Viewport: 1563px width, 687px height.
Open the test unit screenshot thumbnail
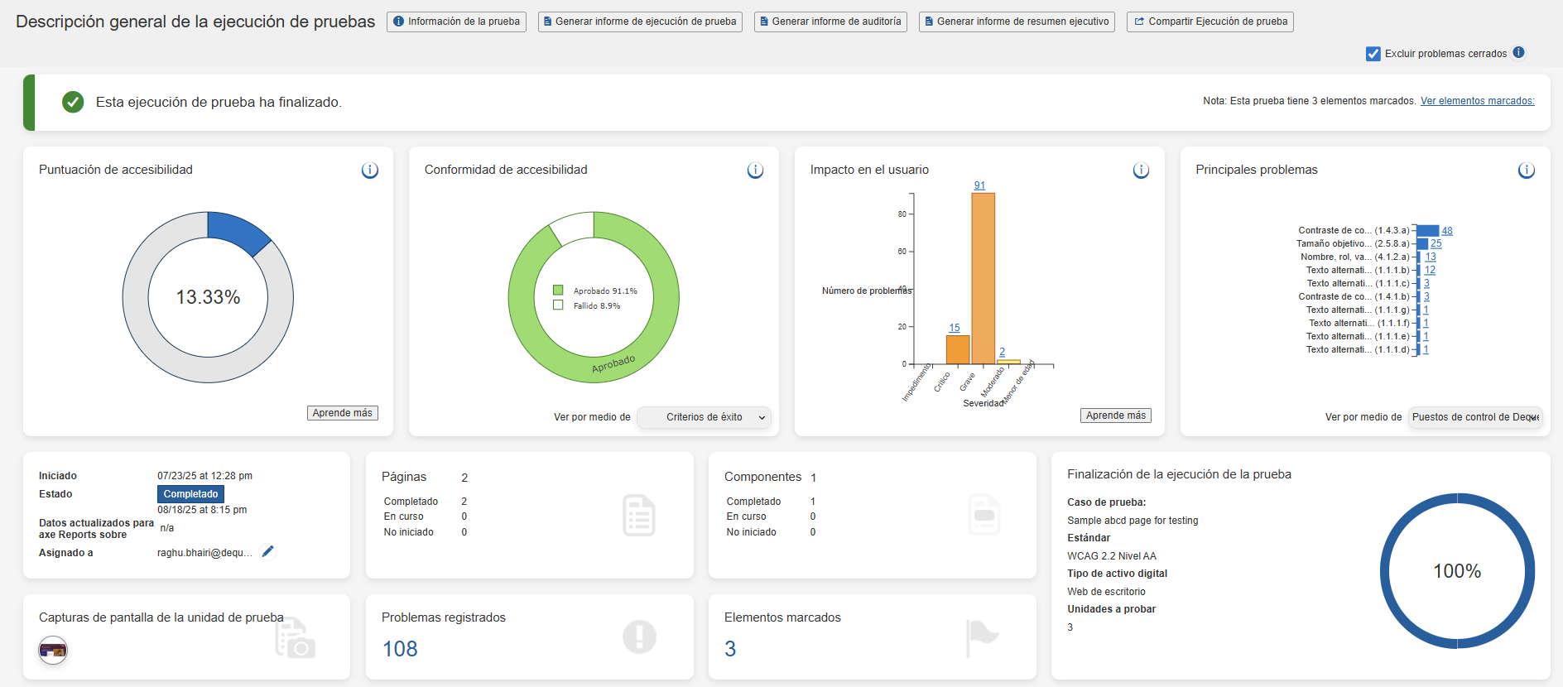coord(53,651)
